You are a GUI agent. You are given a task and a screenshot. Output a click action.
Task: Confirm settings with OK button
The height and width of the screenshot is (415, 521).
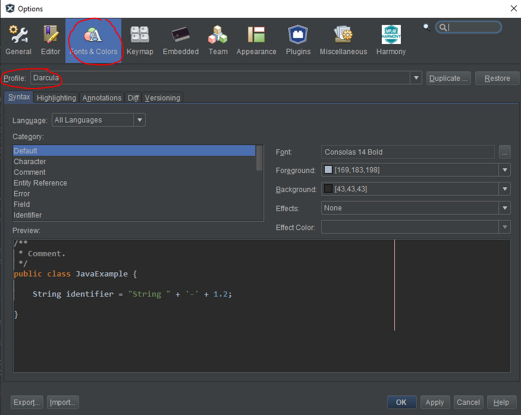(401, 403)
